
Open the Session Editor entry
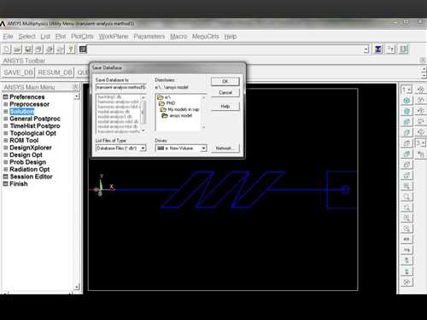pos(31,177)
